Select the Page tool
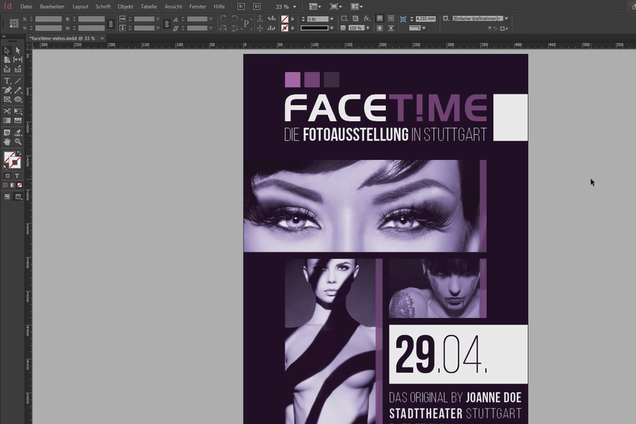Screen dimensions: 636x424 tap(7, 60)
